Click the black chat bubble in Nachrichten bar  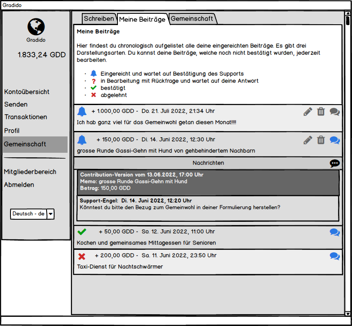[x=334, y=163]
